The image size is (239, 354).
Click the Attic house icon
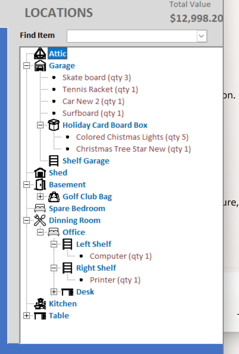pyautogui.click(x=40, y=54)
